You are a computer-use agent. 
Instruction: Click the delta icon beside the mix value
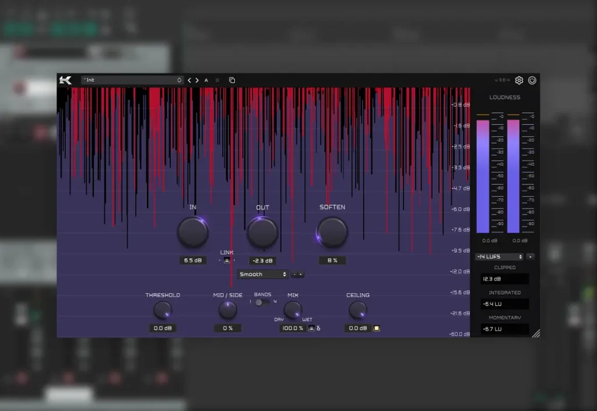click(x=318, y=328)
